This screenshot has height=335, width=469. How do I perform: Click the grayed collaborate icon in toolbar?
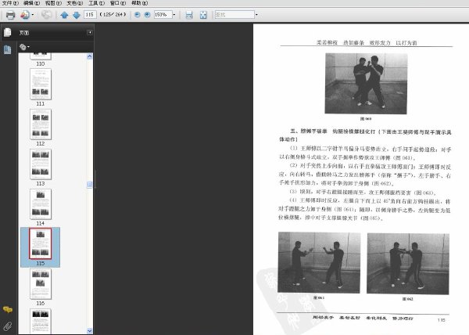(46, 15)
